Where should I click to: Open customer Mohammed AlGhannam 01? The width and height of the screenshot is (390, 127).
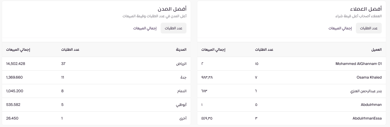(x=358, y=64)
